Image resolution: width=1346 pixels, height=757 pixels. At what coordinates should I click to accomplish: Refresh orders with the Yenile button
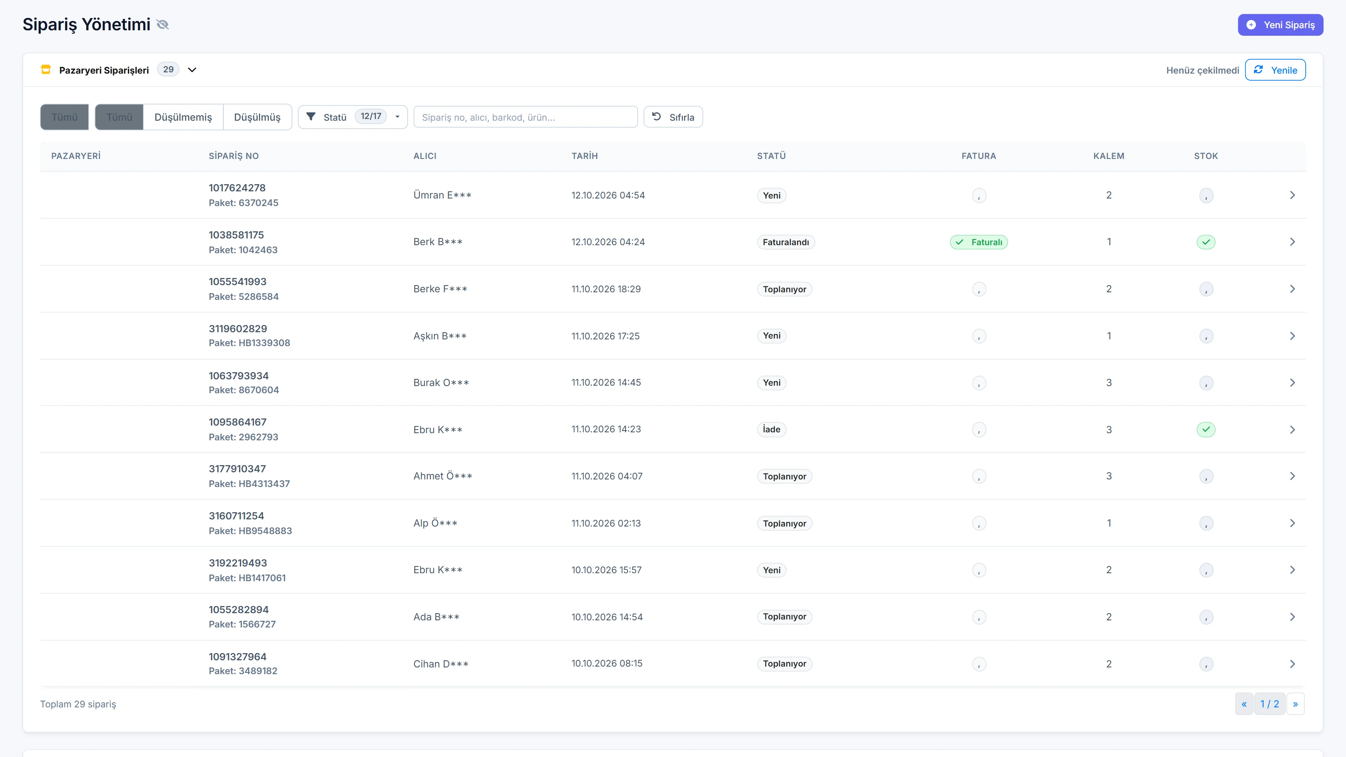click(1275, 70)
